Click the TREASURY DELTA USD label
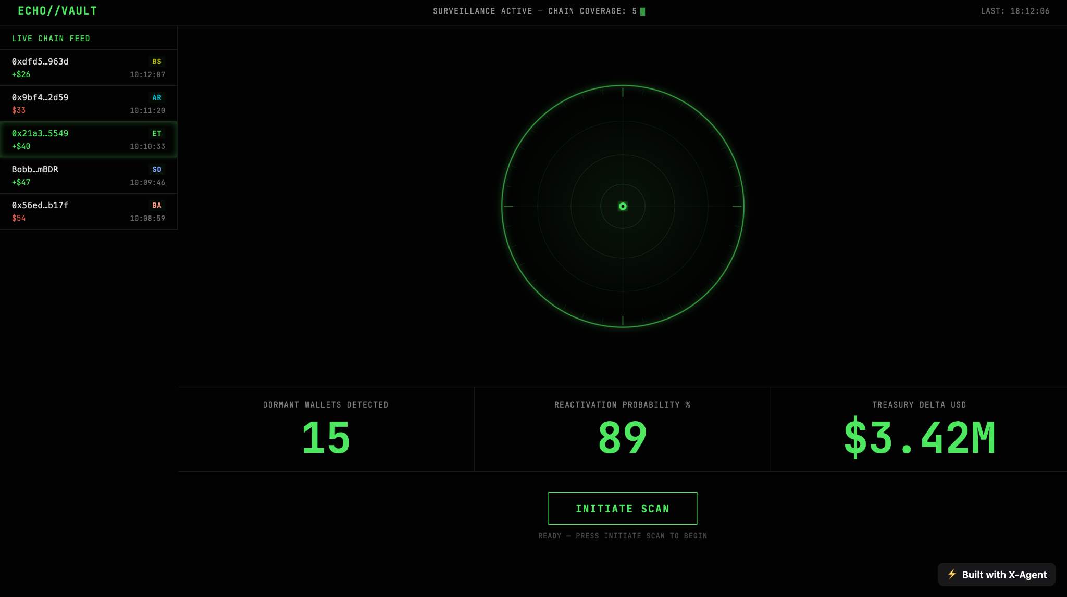 (919, 404)
